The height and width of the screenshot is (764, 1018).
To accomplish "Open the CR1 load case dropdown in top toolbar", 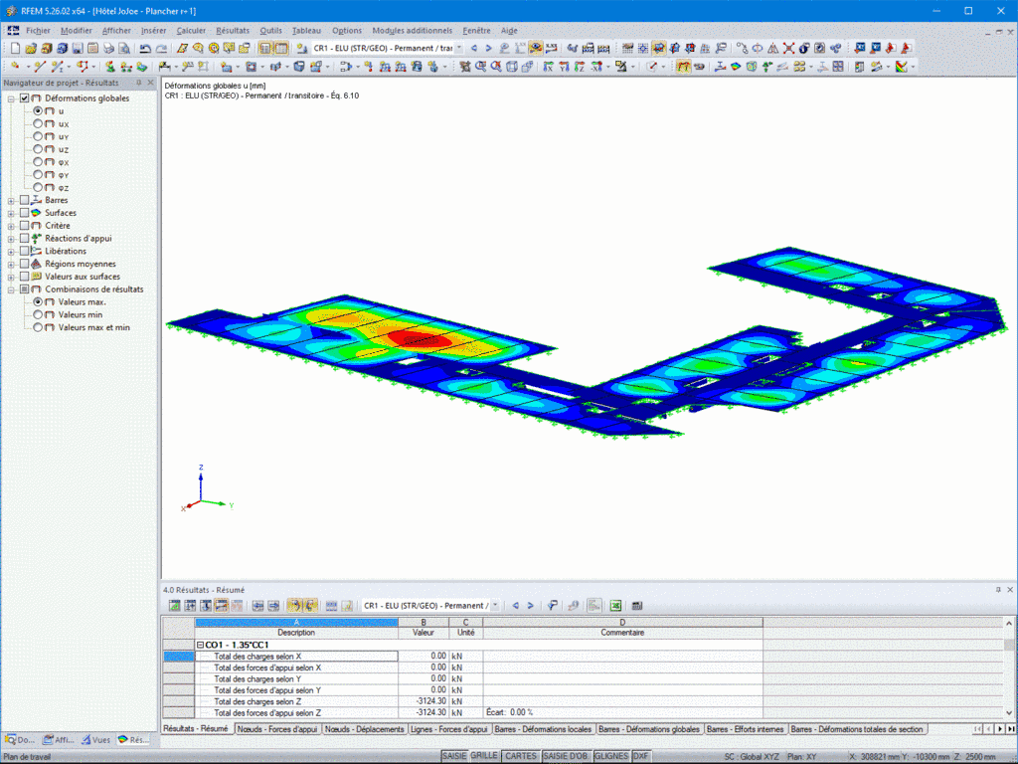I will tap(459, 48).
